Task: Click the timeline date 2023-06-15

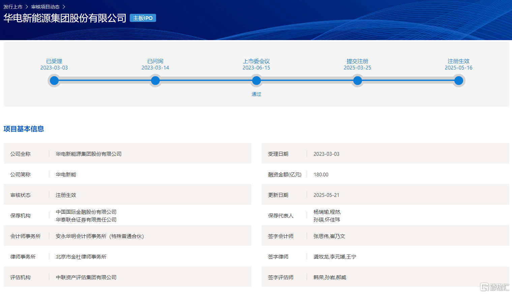Action: pyautogui.click(x=257, y=68)
